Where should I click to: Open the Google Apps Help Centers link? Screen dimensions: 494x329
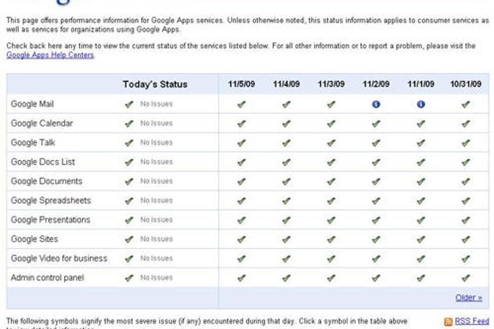pyautogui.click(x=50, y=55)
